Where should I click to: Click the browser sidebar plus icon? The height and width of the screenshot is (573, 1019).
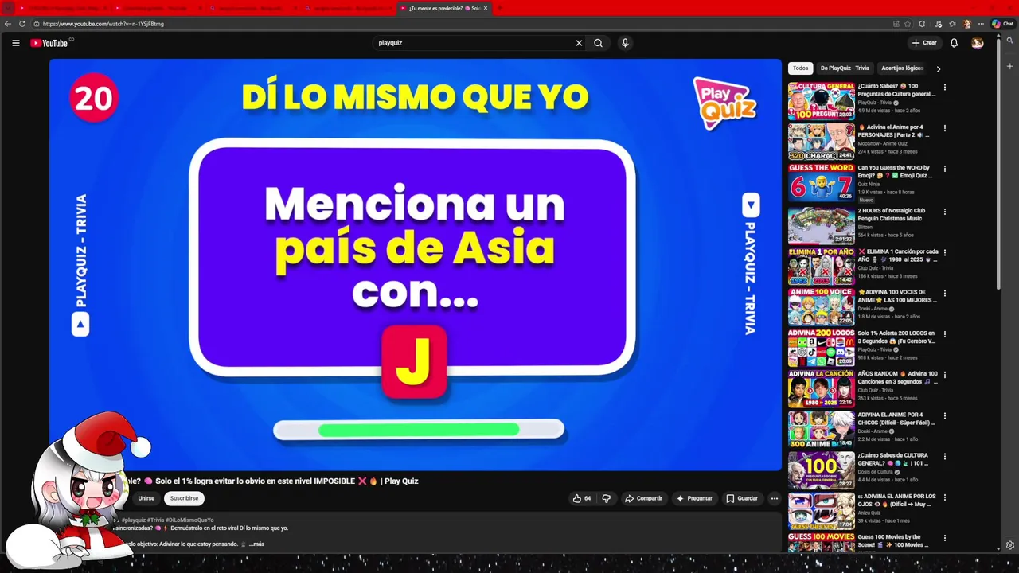(x=1010, y=66)
